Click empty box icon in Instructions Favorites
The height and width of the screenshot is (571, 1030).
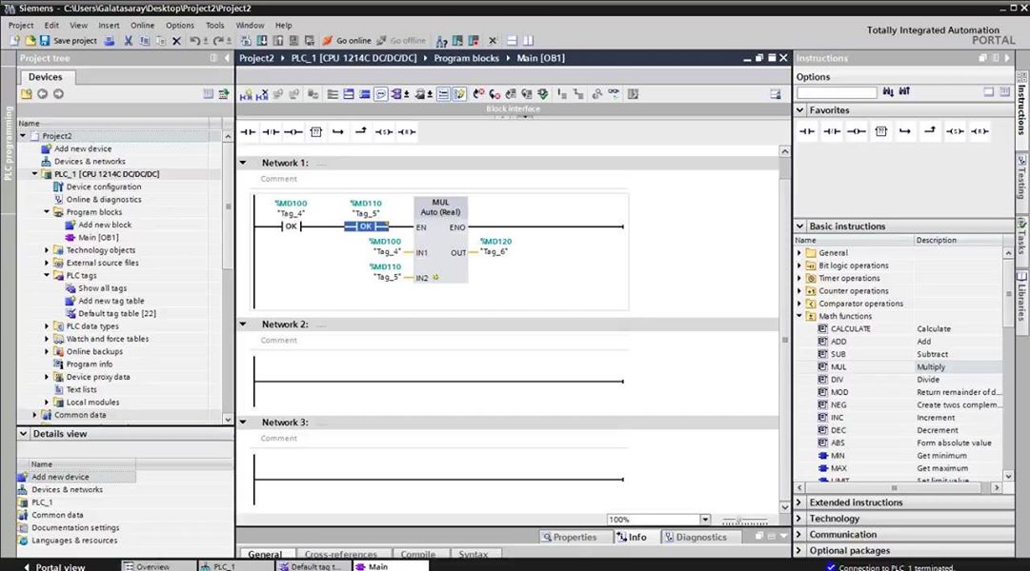coord(881,131)
